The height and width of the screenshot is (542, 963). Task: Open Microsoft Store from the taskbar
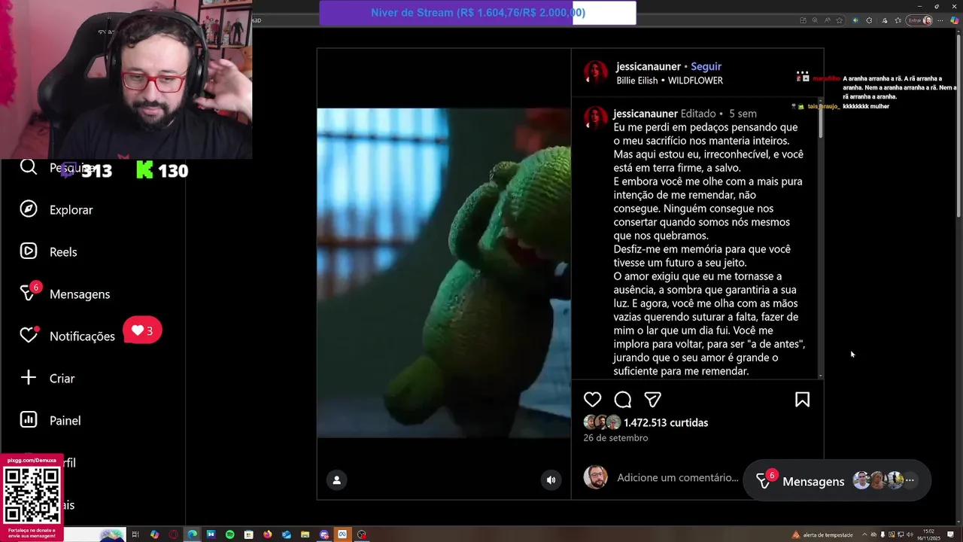[x=249, y=534]
